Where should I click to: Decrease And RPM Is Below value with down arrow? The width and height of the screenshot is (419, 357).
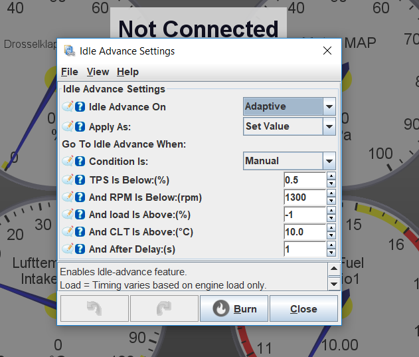click(331, 201)
